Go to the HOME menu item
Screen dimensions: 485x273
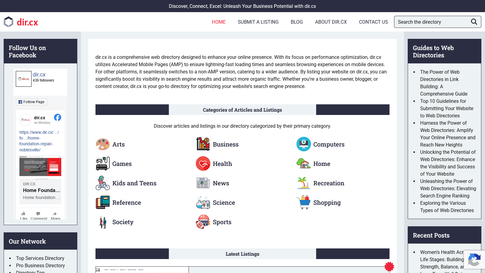pyautogui.click(x=219, y=22)
